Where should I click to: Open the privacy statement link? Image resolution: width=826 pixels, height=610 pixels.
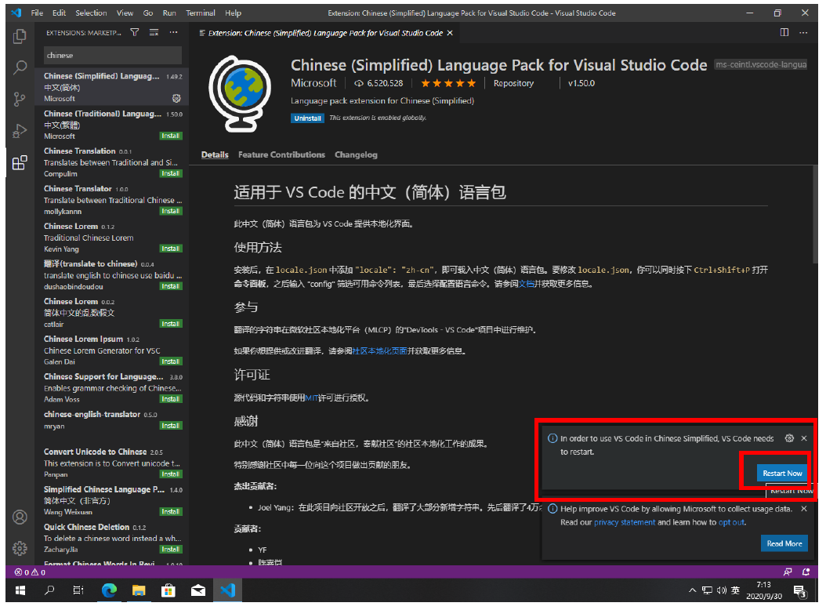[624, 522]
